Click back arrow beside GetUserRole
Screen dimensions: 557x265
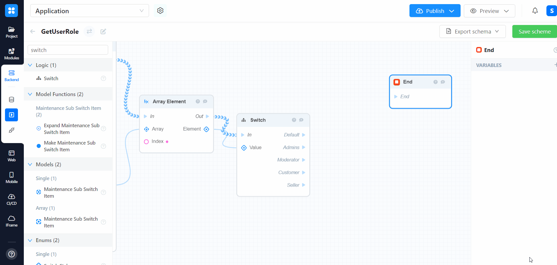tap(33, 31)
